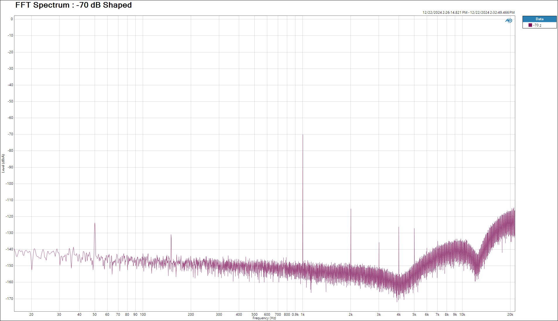558x321 pixels.
Task: Click the Level (dBrA) axis label
Action: point(3,163)
